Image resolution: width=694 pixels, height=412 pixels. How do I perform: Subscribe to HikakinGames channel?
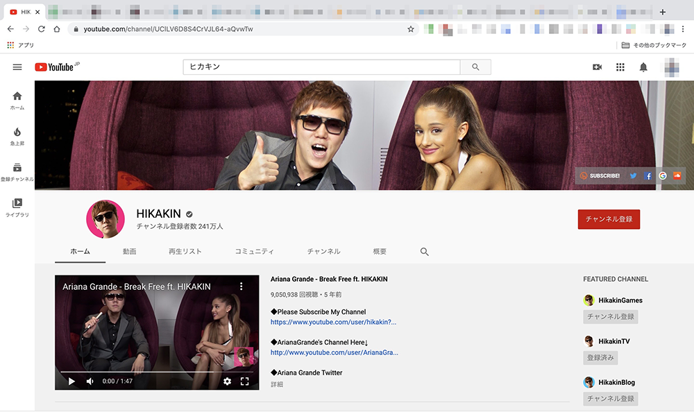610,316
